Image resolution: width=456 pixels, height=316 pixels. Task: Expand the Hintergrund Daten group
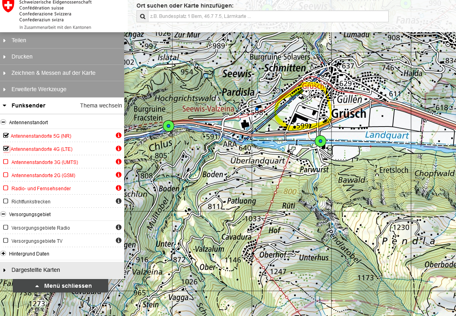point(3,254)
